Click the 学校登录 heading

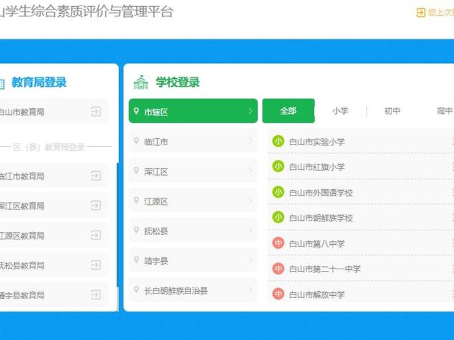pos(178,82)
